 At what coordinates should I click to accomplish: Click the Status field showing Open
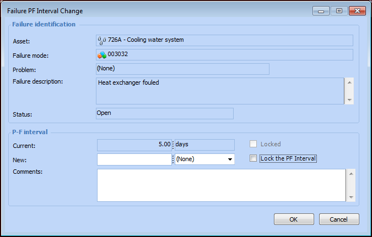164,113
